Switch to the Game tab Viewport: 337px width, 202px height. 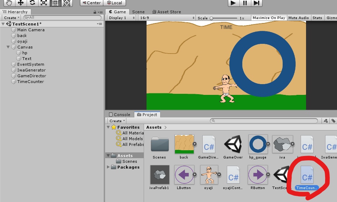coord(117,12)
